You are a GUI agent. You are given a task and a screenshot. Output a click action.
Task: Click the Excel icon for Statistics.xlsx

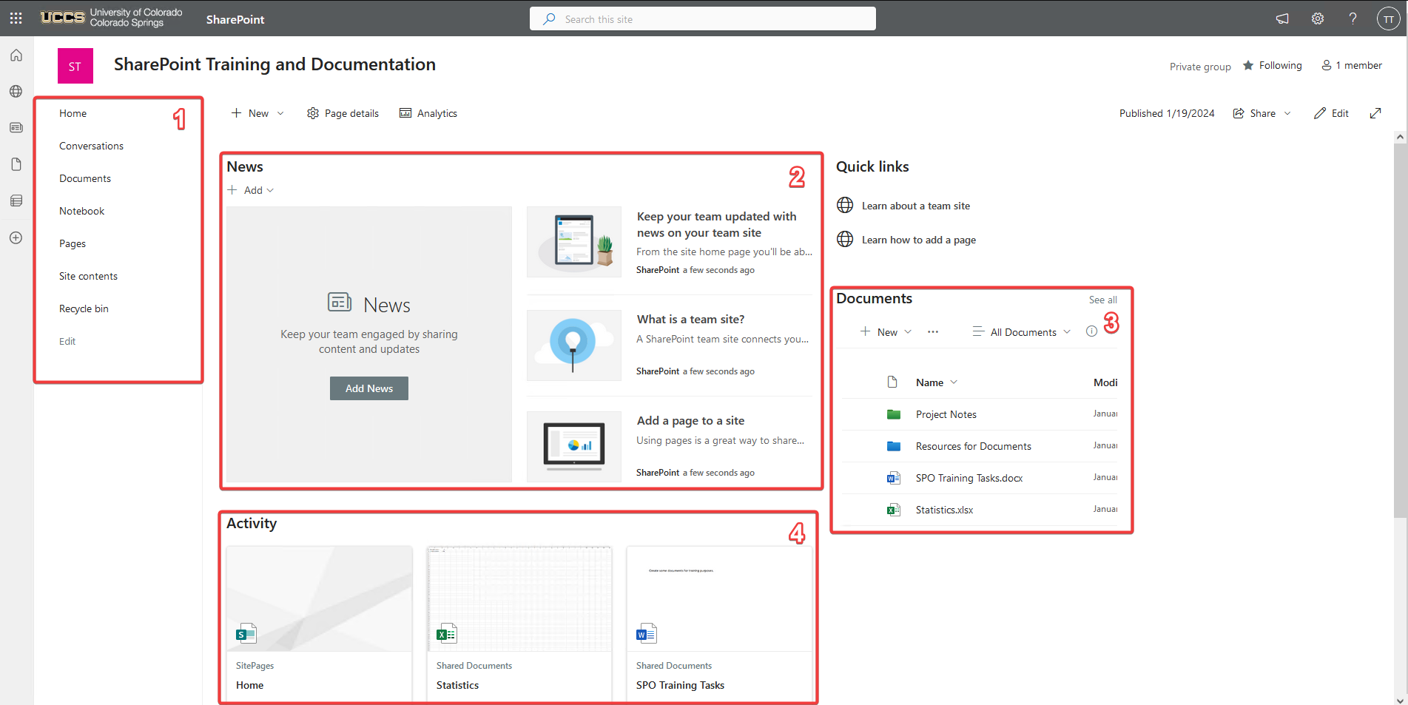click(894, 510)
